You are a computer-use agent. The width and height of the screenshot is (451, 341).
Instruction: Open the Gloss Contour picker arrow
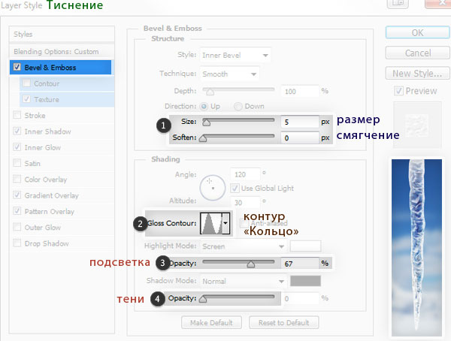[x=225, y=223]
